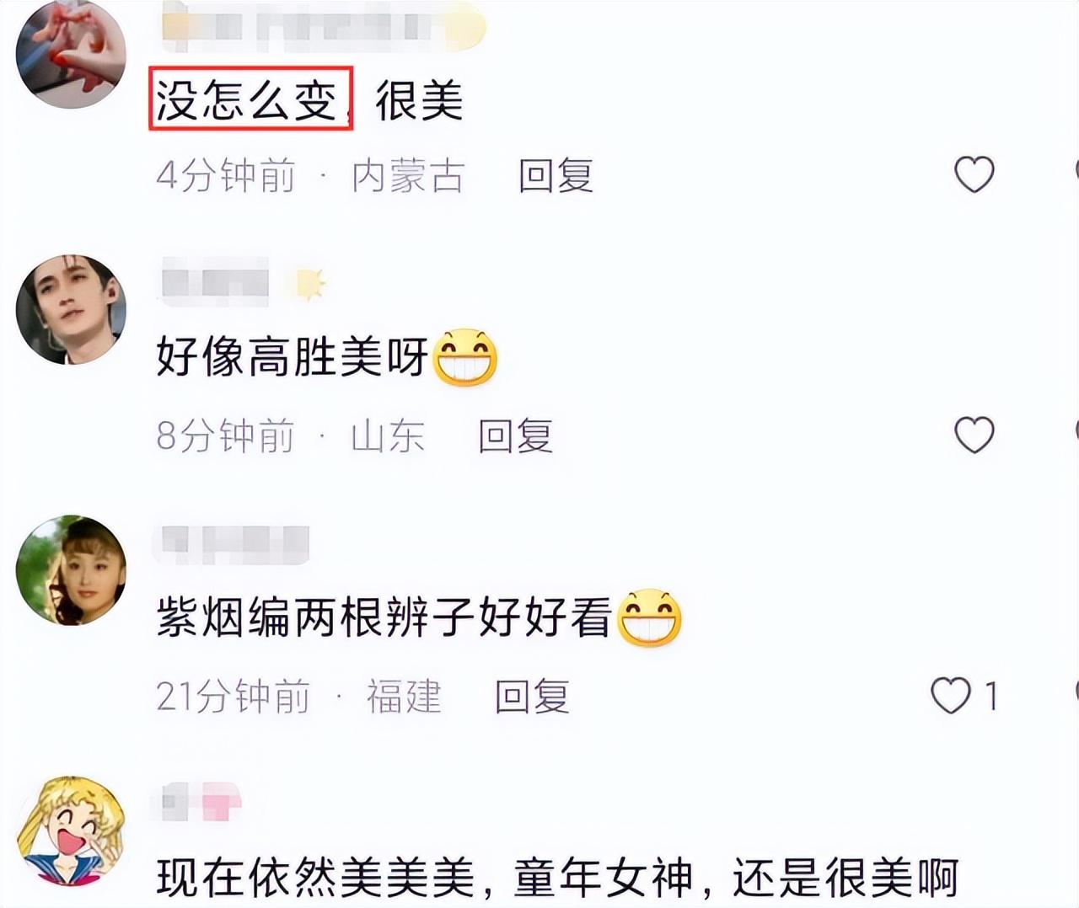Open the Sailor Moon cartoon avatar
This screenshot has width=1079, height=908.
[x=71, y=831]
